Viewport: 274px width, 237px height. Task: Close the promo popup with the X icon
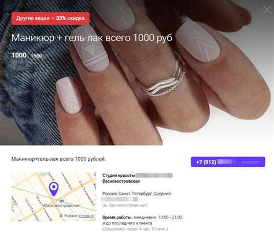point(267,10)
